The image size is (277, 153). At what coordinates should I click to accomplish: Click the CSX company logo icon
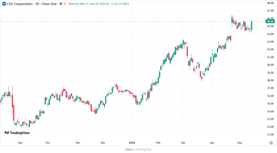[4, 4]
